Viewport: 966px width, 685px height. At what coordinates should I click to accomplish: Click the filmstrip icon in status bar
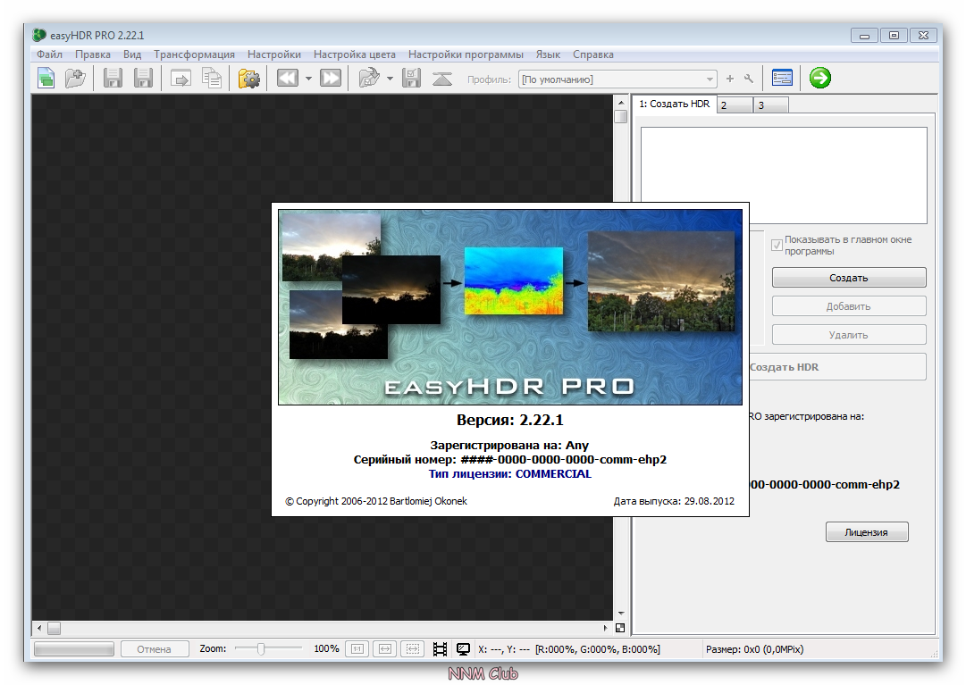440,649
